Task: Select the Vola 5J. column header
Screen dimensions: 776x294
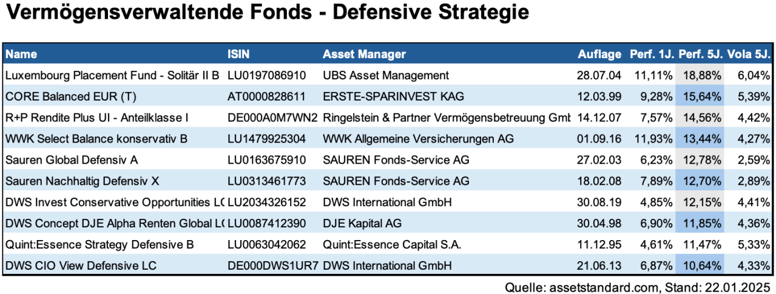Action: (x=749, y=54)
